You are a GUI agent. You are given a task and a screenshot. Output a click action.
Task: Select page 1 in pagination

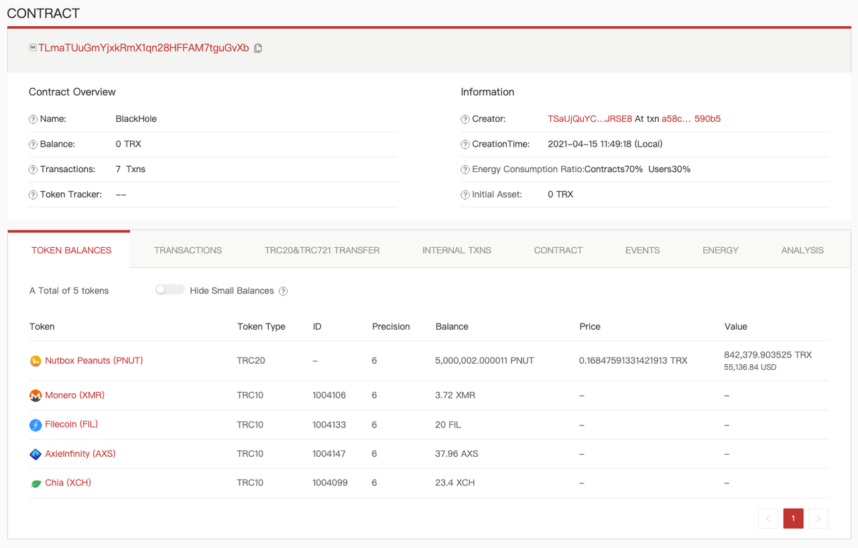(793, 519)
